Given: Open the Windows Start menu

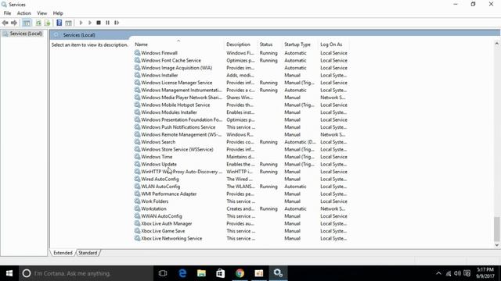Looking at the screenshot, I should pos(9,273).
